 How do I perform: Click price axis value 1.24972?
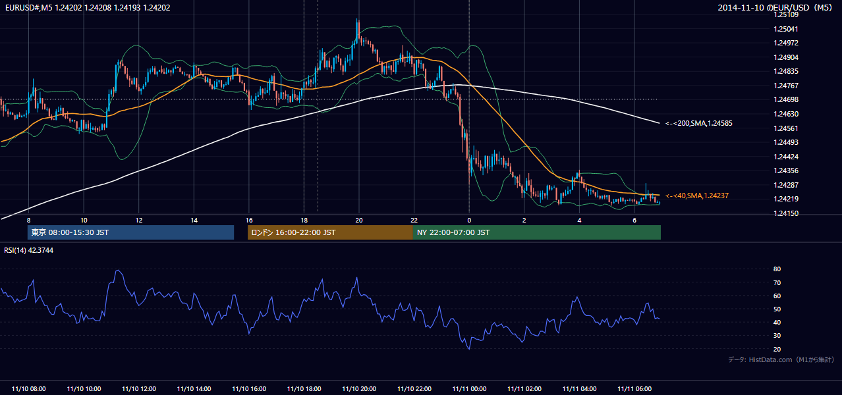tap(785, 43)
